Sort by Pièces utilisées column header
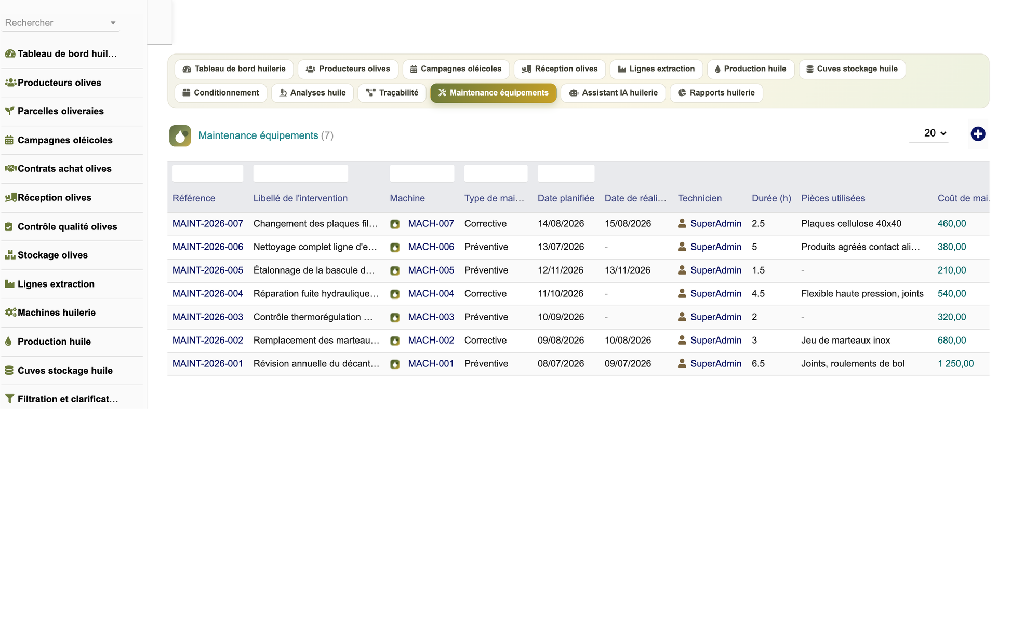The width and height of the screenshot is (1011, 625). point(833,198)
